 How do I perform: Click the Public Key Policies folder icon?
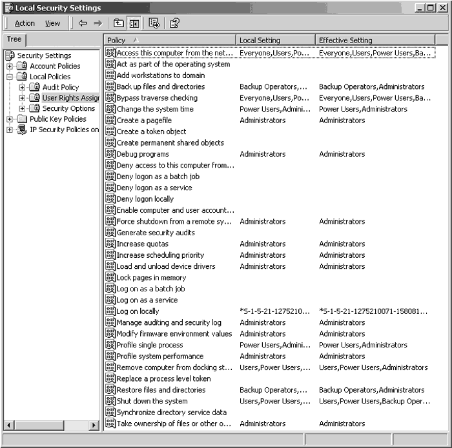click(22, 119)
